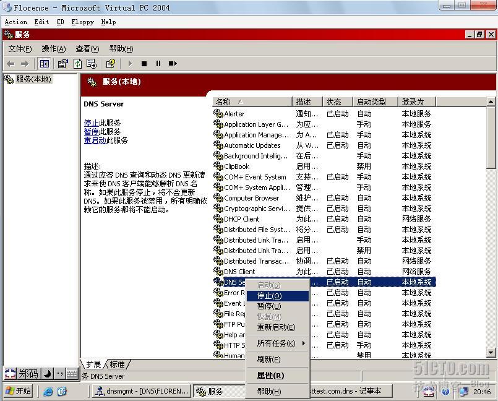Click the Restart Service icon
The image size is (498, 401).
tap(173, 64)
